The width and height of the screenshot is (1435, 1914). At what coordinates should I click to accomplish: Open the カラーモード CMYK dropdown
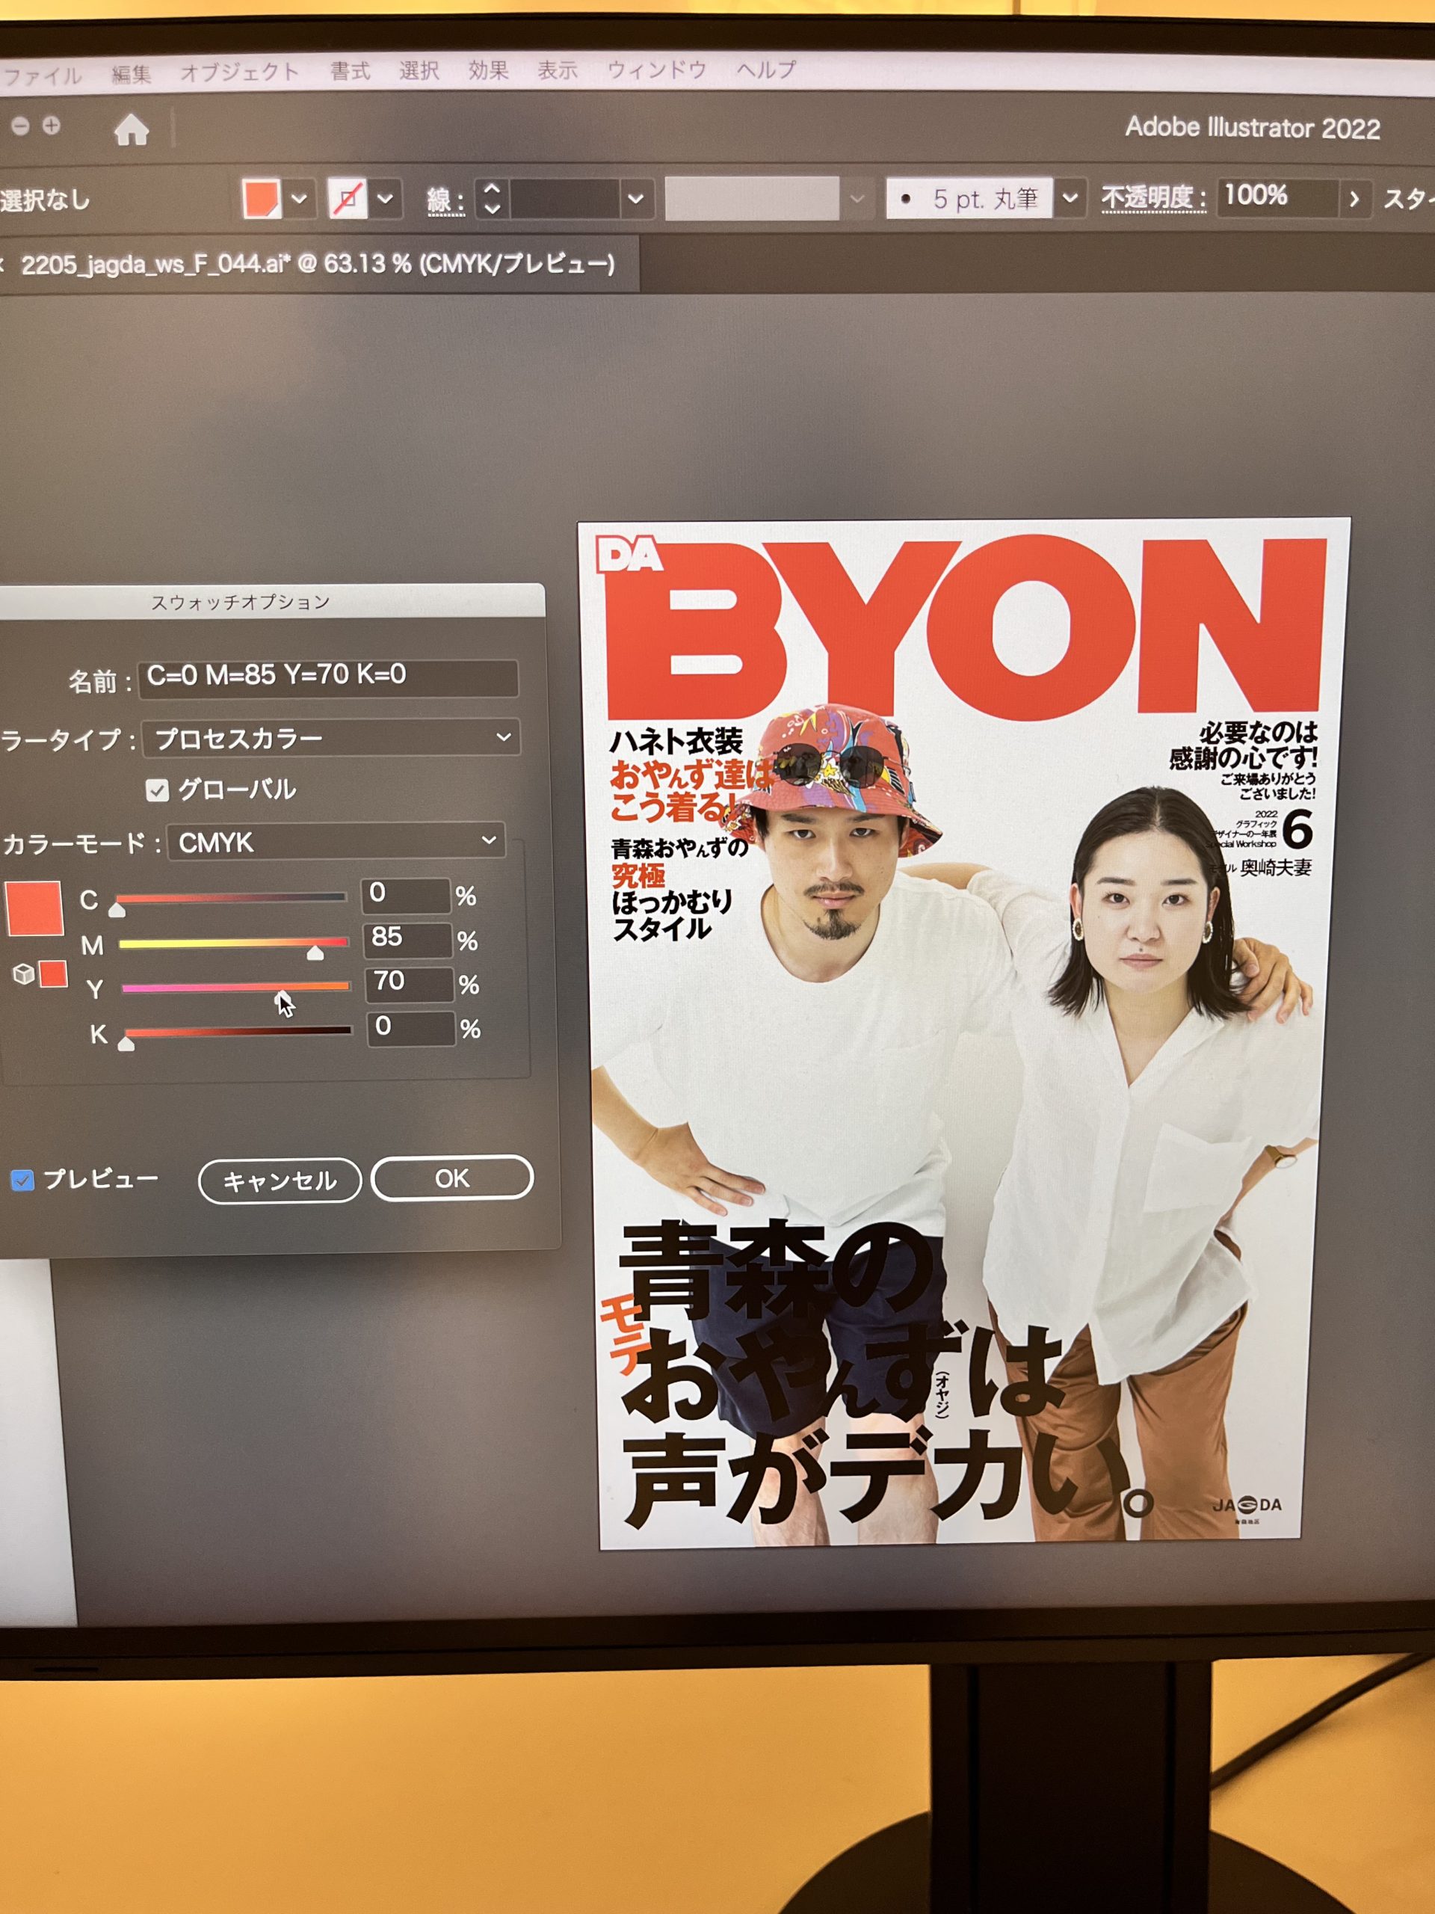tap(336, 842)
